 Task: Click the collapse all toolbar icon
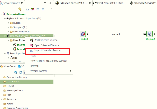pos(43,9)
